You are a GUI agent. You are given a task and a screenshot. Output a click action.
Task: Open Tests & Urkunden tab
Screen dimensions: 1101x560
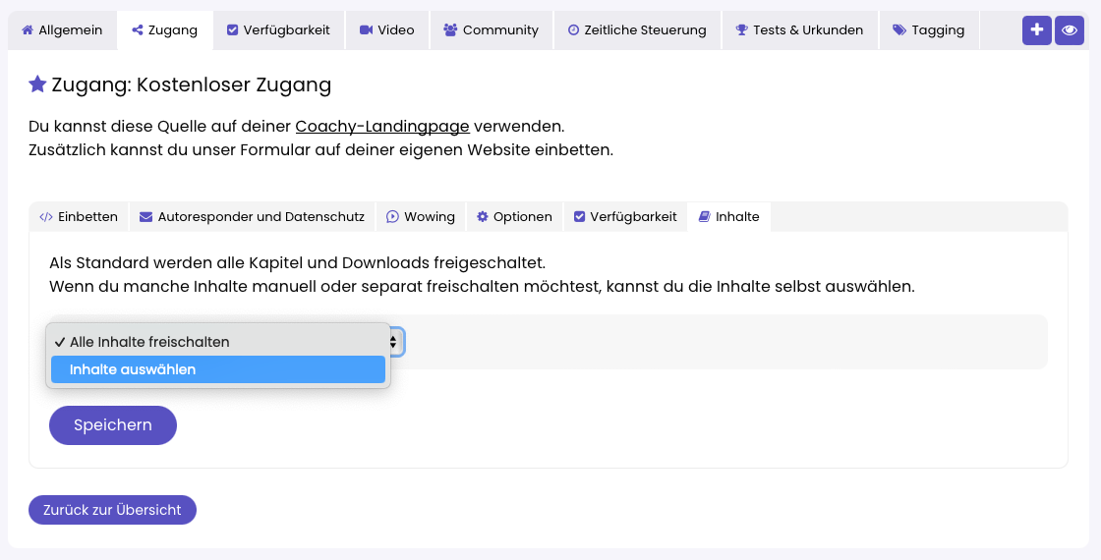pos(799,30)
